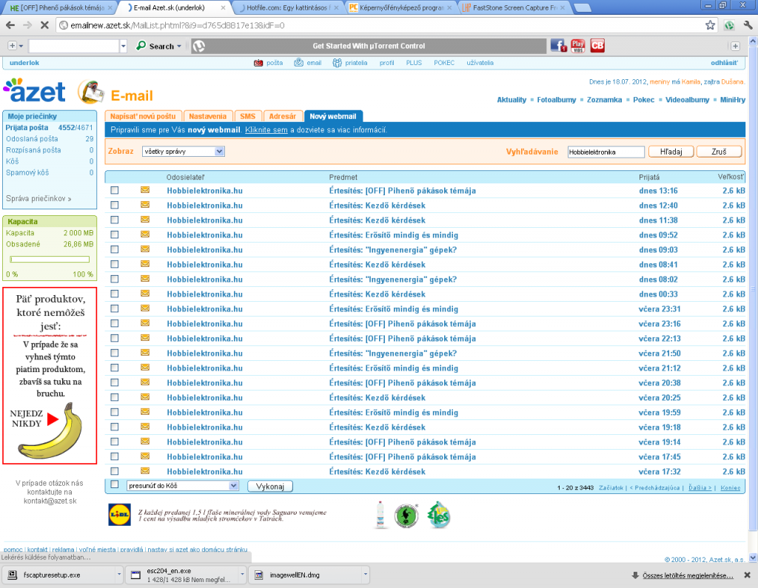Click the Hľadaj search button
Screen dimensions: 758x588
point(671,152)
